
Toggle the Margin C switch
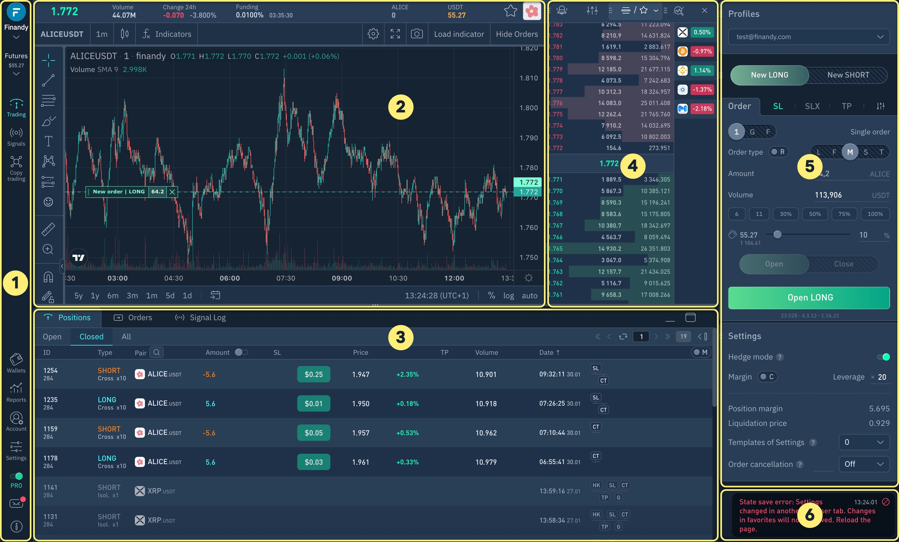point(767,377)
